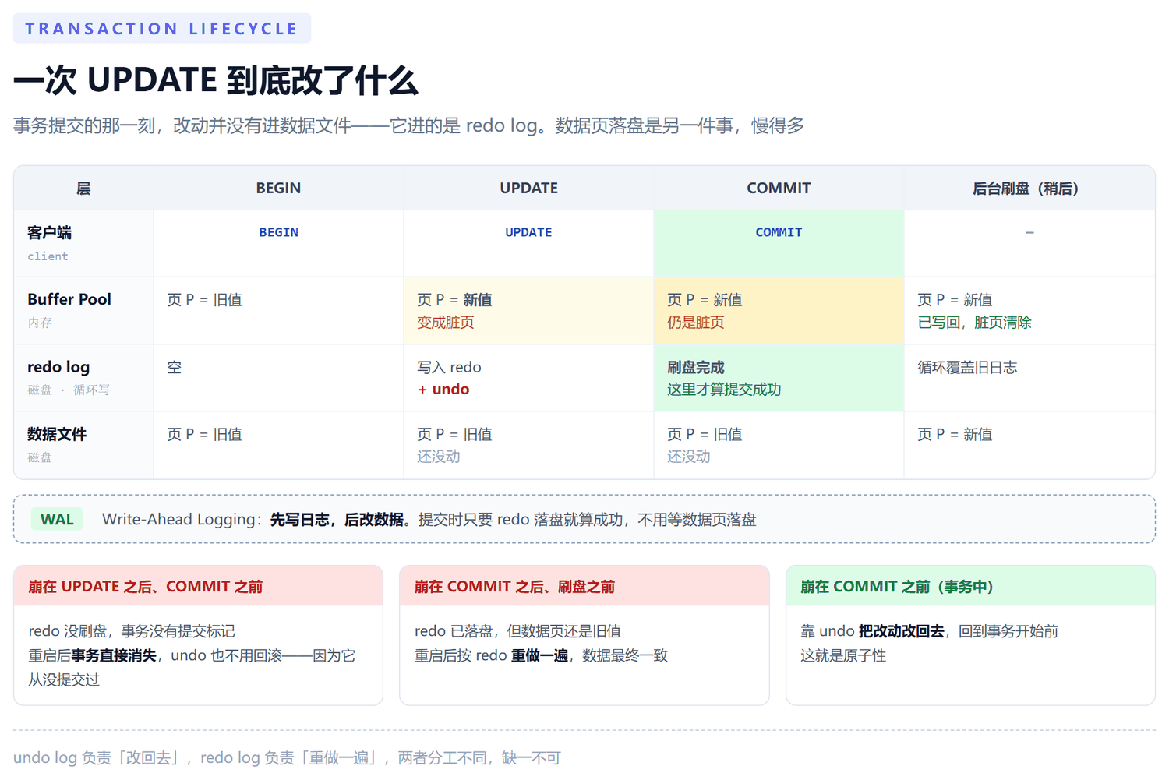Select the 客户端 row label
Viewport: 1169px width, 780px height.
(49, 233)
